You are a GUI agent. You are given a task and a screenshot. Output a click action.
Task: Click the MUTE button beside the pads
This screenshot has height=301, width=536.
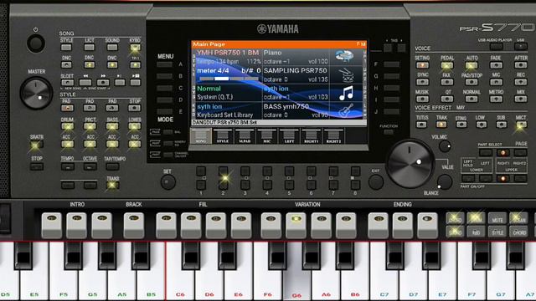[x=497, y=219]
